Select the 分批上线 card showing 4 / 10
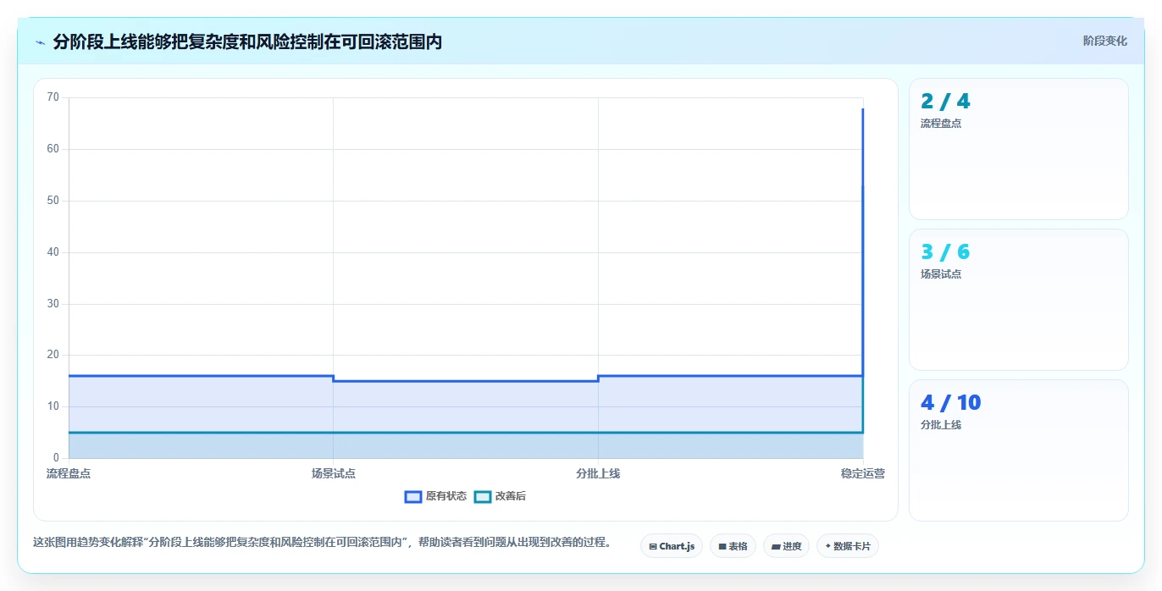 [x=1019, y=450]
